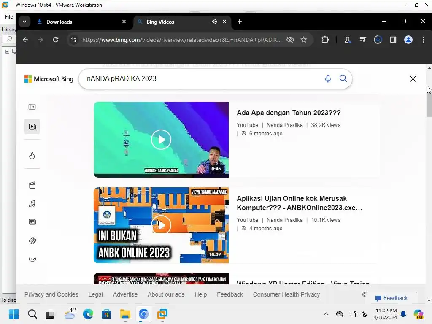Viewport: 432px width, 324px height.
Task: Open the Windows Start menu
Action: click(13, 314)
